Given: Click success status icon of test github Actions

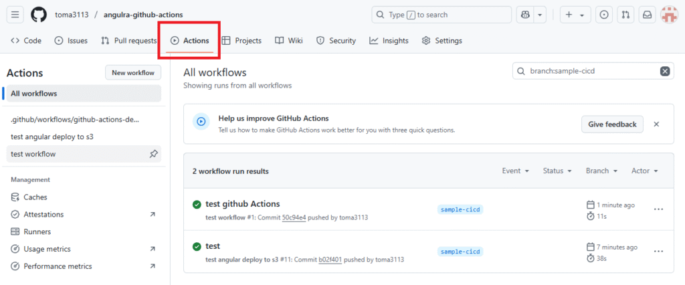Looking at the screenshot, I should click(x=197, y=204).
